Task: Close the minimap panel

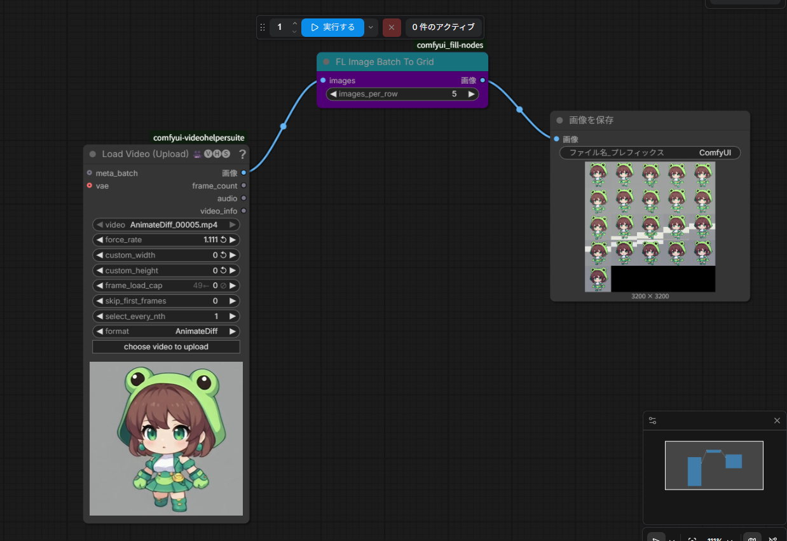Action: 777,421
